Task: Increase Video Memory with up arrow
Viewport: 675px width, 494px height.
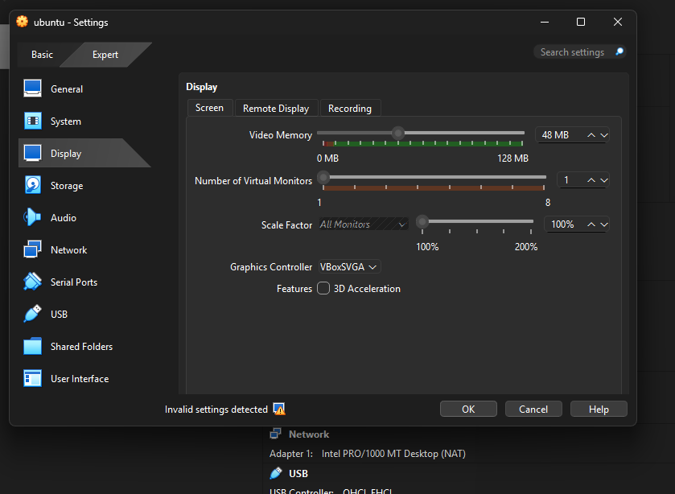Action: tap(591, 135)
